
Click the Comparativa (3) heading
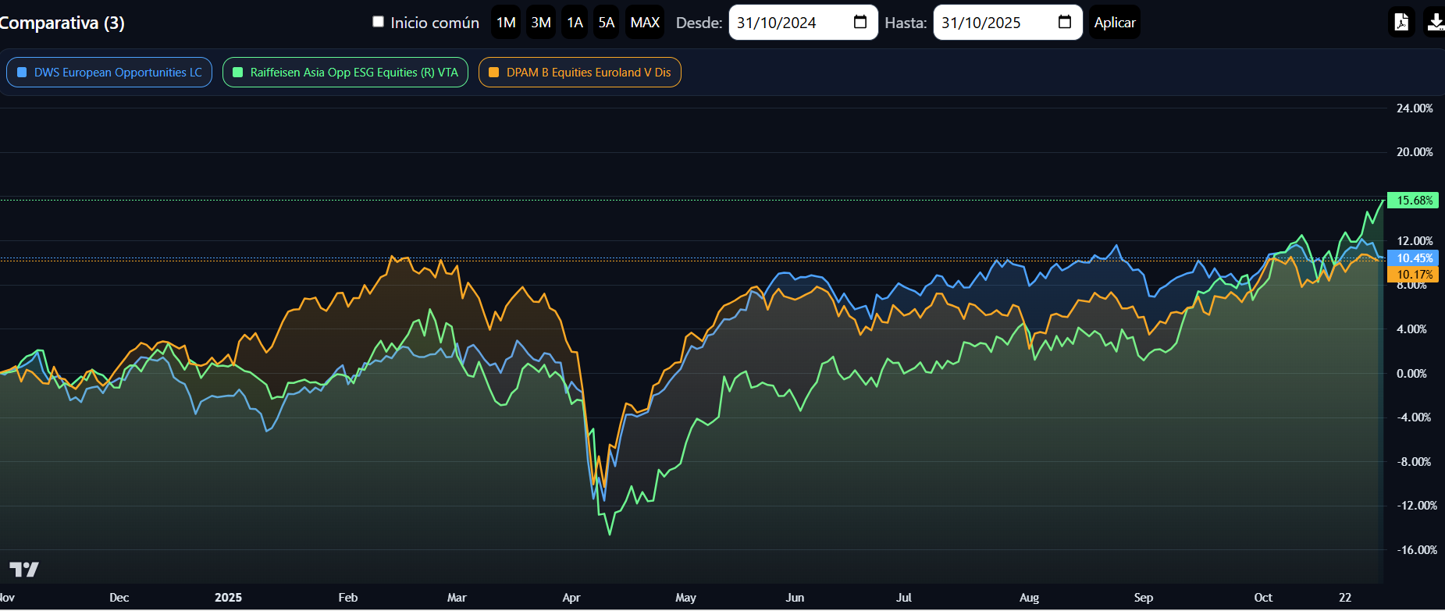point(62,23)
